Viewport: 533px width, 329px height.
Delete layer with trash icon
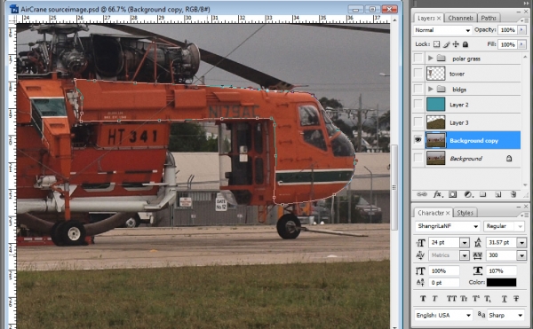[513, 194]
